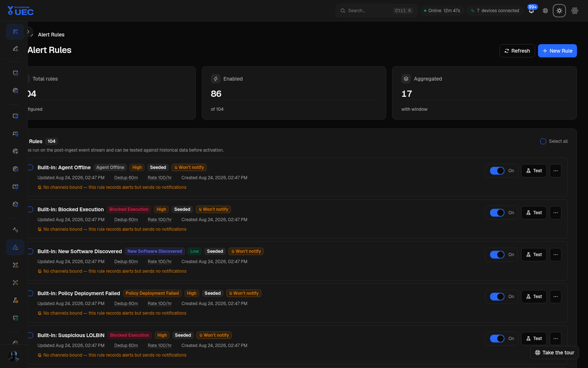Open the activity history sidebar icon
Image resolution: width=588 pixels, height=368 pixels.
15,230
